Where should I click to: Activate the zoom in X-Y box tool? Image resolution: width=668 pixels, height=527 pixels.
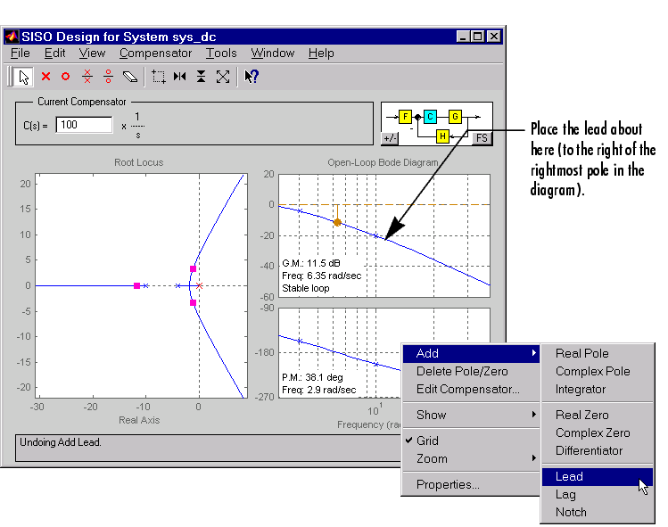159,77
